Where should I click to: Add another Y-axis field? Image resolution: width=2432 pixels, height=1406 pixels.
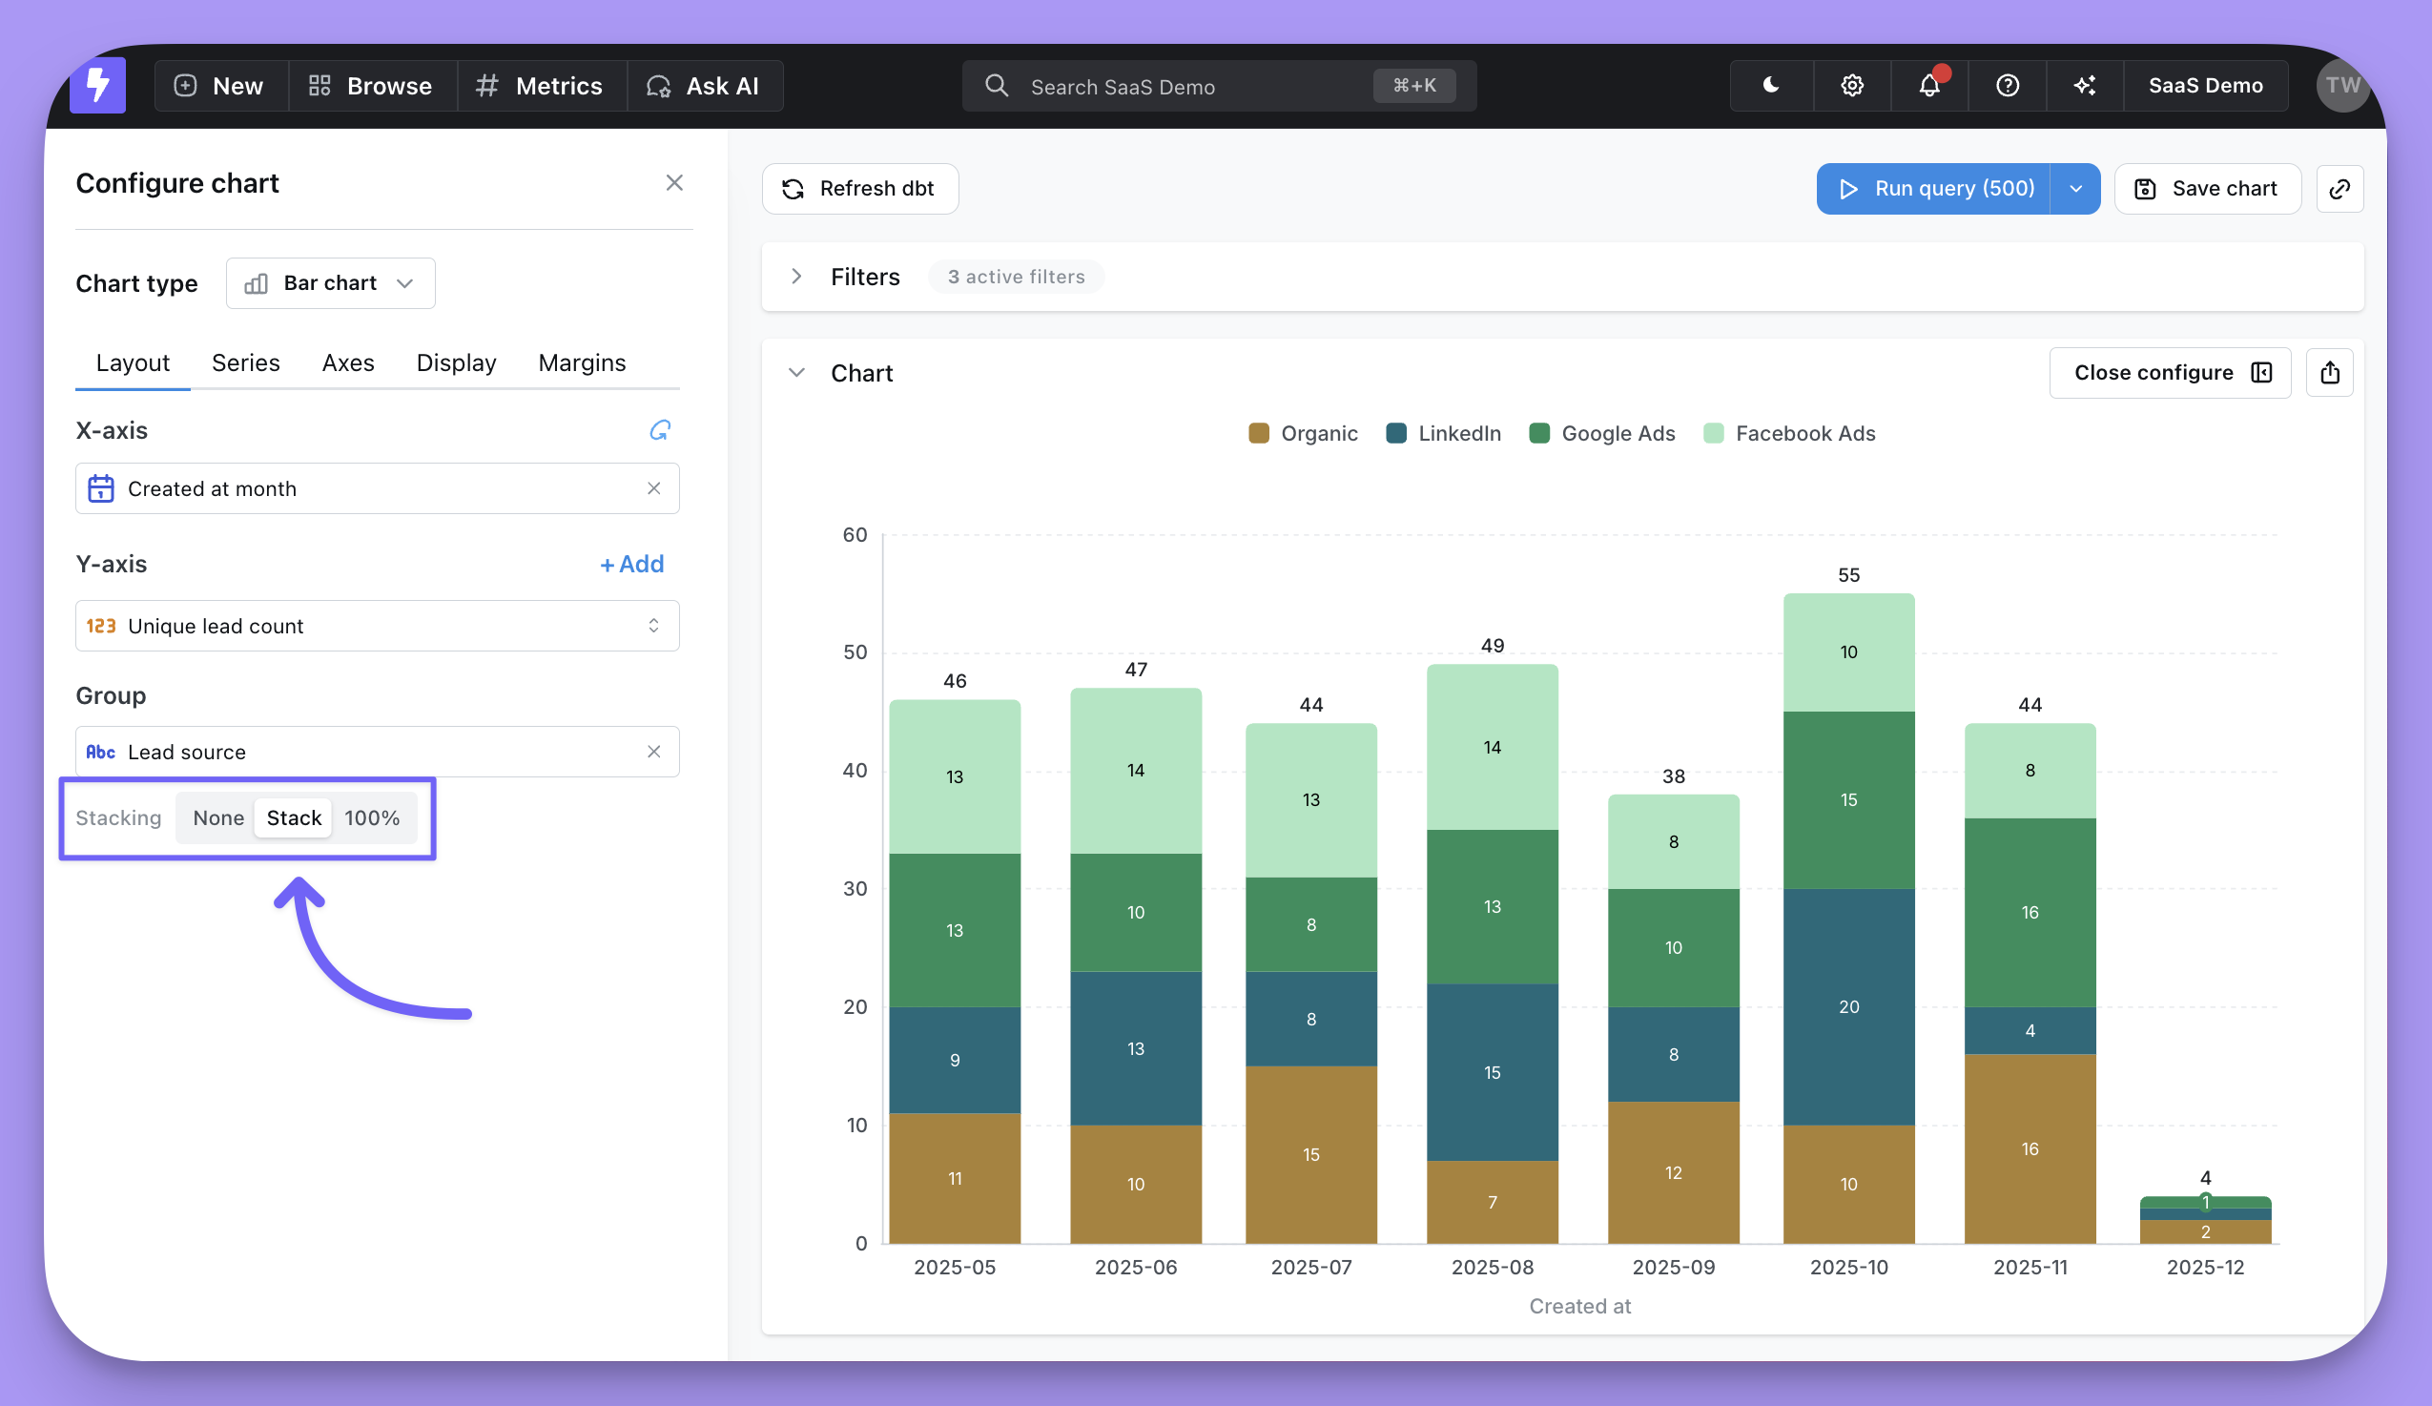(632, 564)
